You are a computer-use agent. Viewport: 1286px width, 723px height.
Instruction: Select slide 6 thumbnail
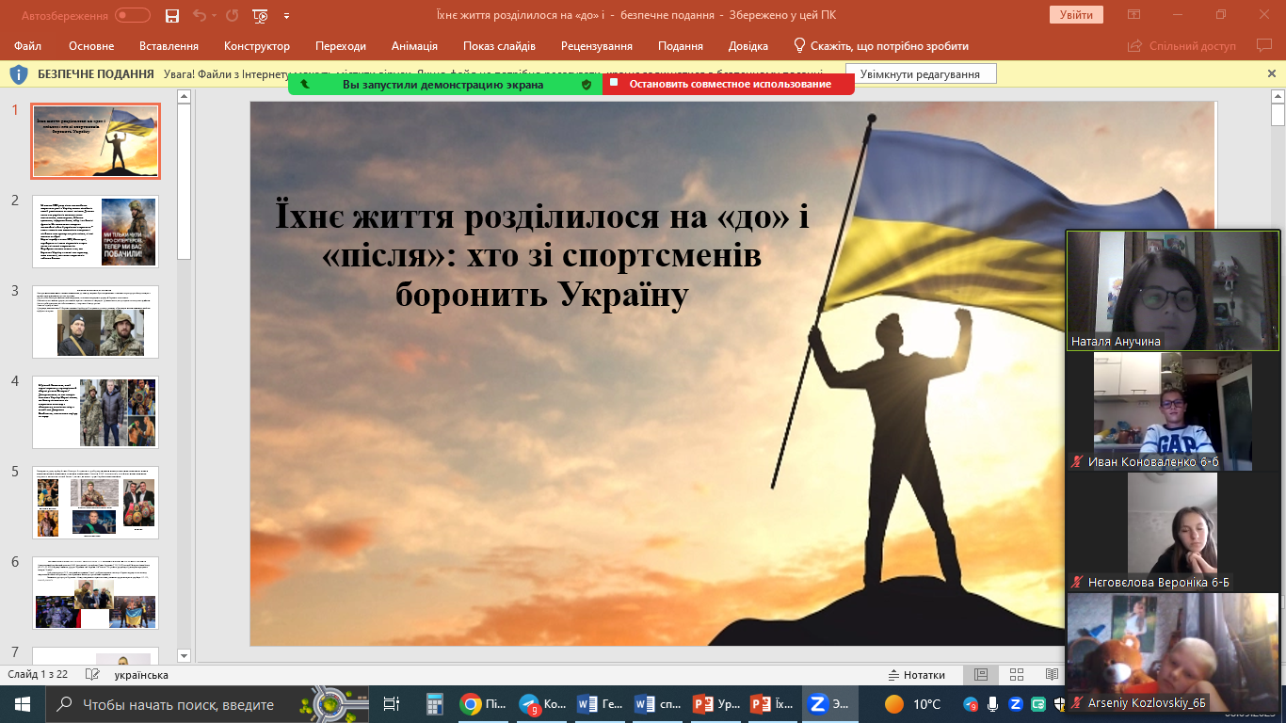[96, 593]
